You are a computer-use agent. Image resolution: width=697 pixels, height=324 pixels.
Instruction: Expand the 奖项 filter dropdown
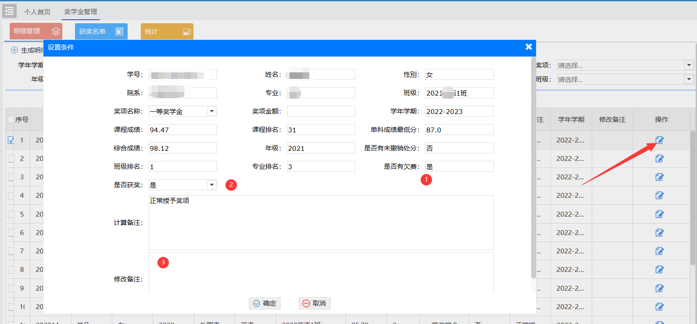click(689, 65)
